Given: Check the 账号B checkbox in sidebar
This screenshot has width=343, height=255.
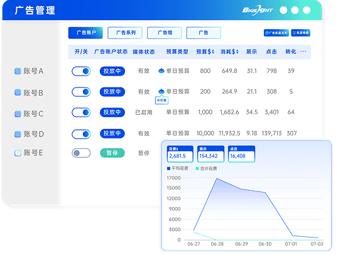Looking at the screenshot, I should tap(18, 93).
